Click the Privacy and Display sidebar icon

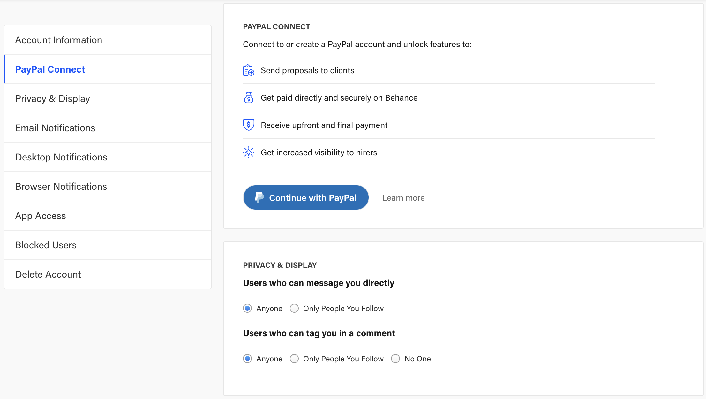tap(53, 99)
